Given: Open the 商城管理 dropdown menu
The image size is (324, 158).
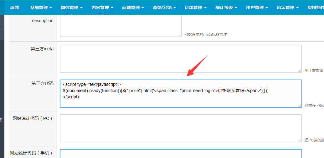Looking at the screenshot, I should pos(133,7).
